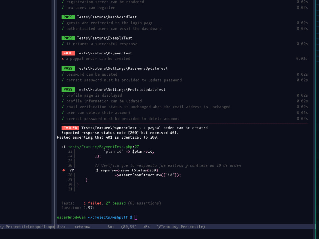319x239 pixels.
Task: Click 'authenticated users can visit the dashboard'
Action: point(114,29)
